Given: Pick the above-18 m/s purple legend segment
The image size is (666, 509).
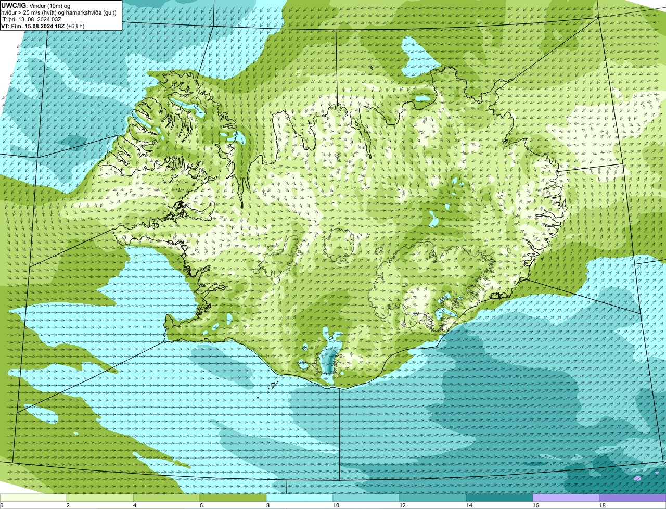Looking at the screenshot, I should 633,498.
